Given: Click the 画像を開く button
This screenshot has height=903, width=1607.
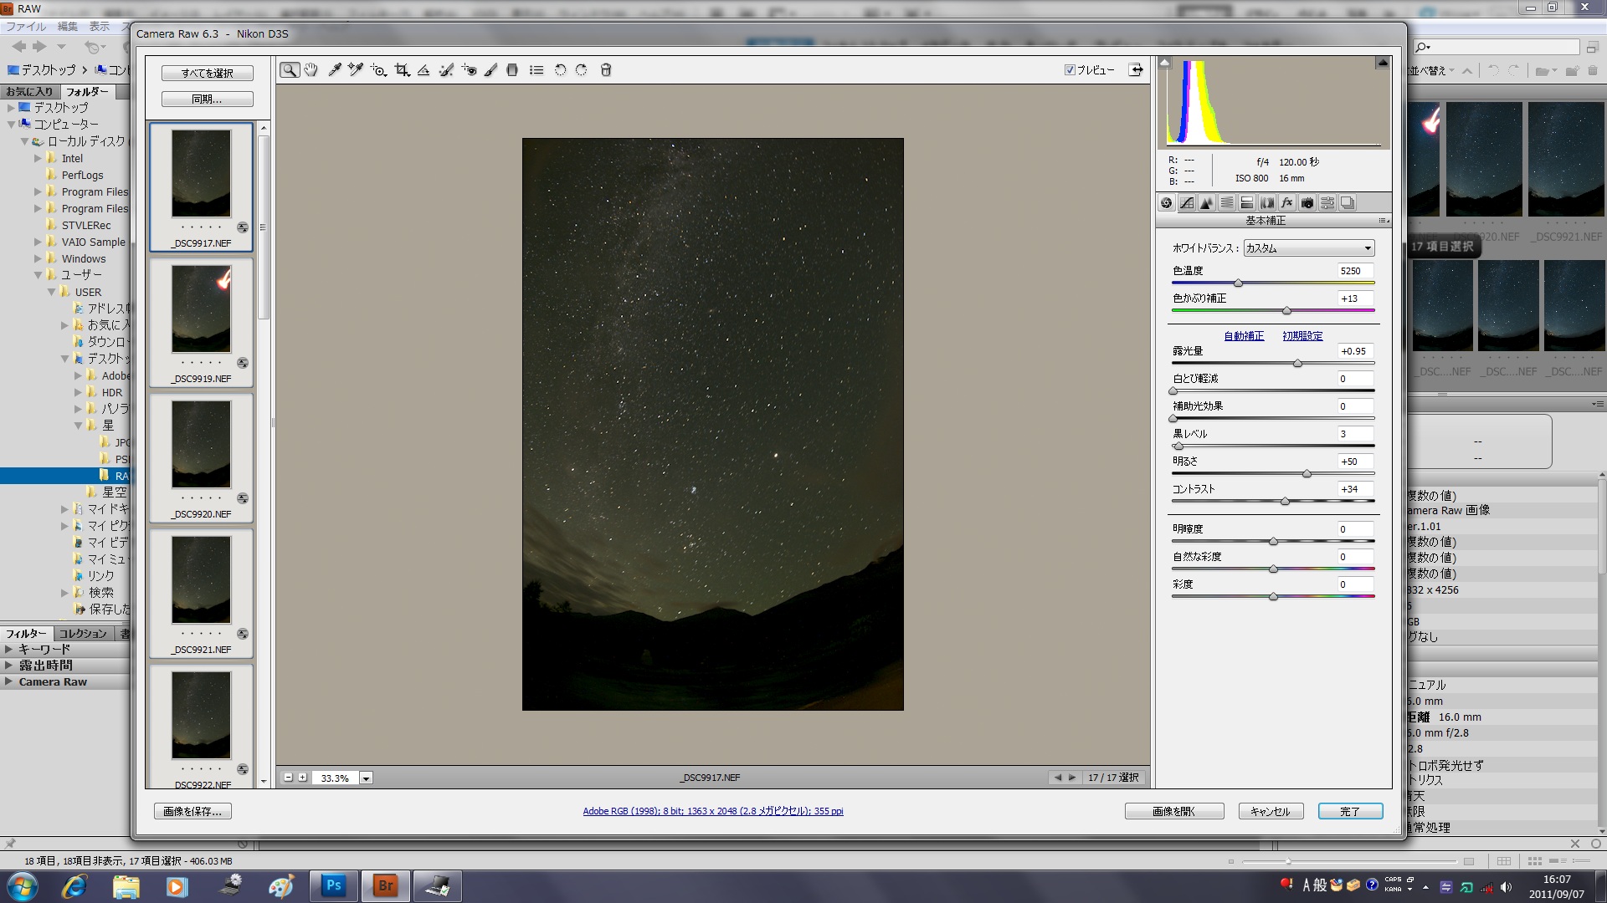Looking at the screenshot, I should pyautogui.click(x=1173, y=811).
